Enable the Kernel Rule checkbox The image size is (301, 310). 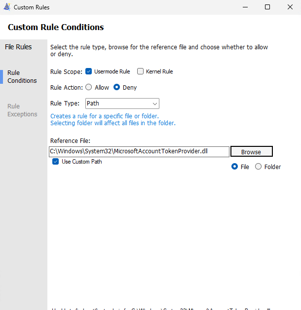pyautogui.click(x=141, y=71)
